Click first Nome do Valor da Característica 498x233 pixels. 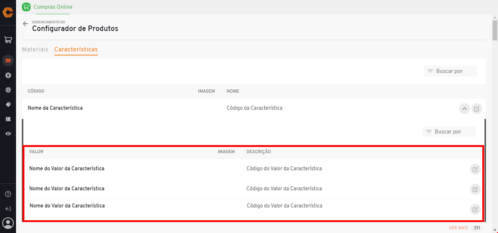click(x=67, y=168)
